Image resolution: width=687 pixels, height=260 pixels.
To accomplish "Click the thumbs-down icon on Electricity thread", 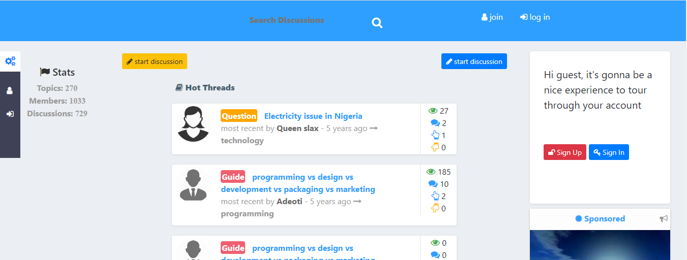I will [435, 147].
